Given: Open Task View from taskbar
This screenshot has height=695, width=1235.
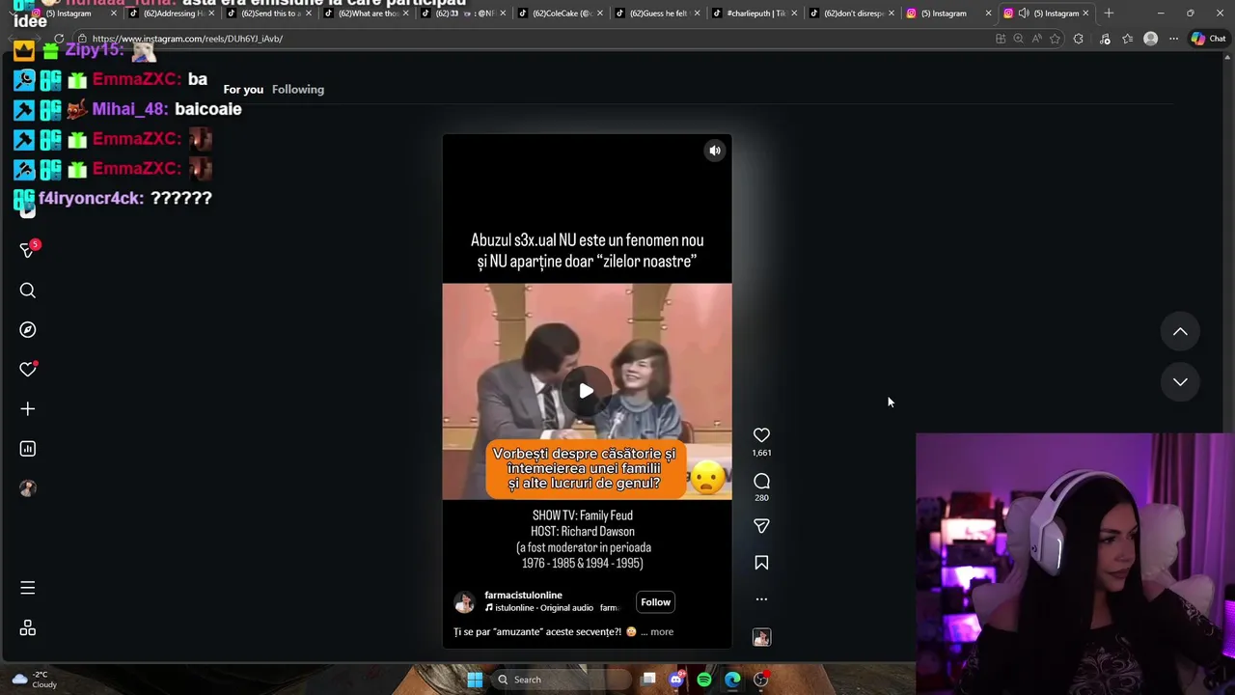Looking at the screenshot, I should [648, 680].
